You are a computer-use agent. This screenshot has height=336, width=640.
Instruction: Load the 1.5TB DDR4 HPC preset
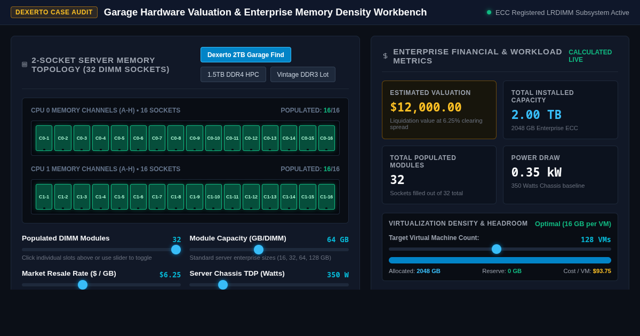(233, 75)
